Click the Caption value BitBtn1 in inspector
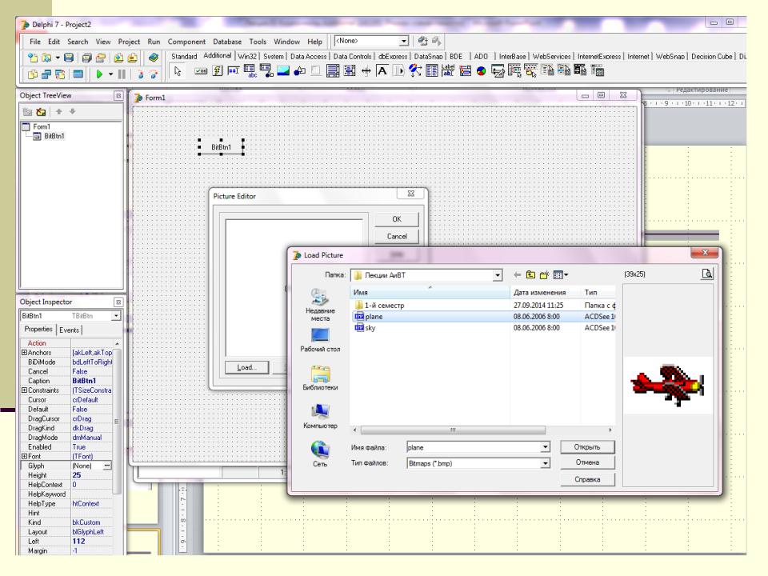768x576 pixels. pyautogui.click(x=92, y=381)
